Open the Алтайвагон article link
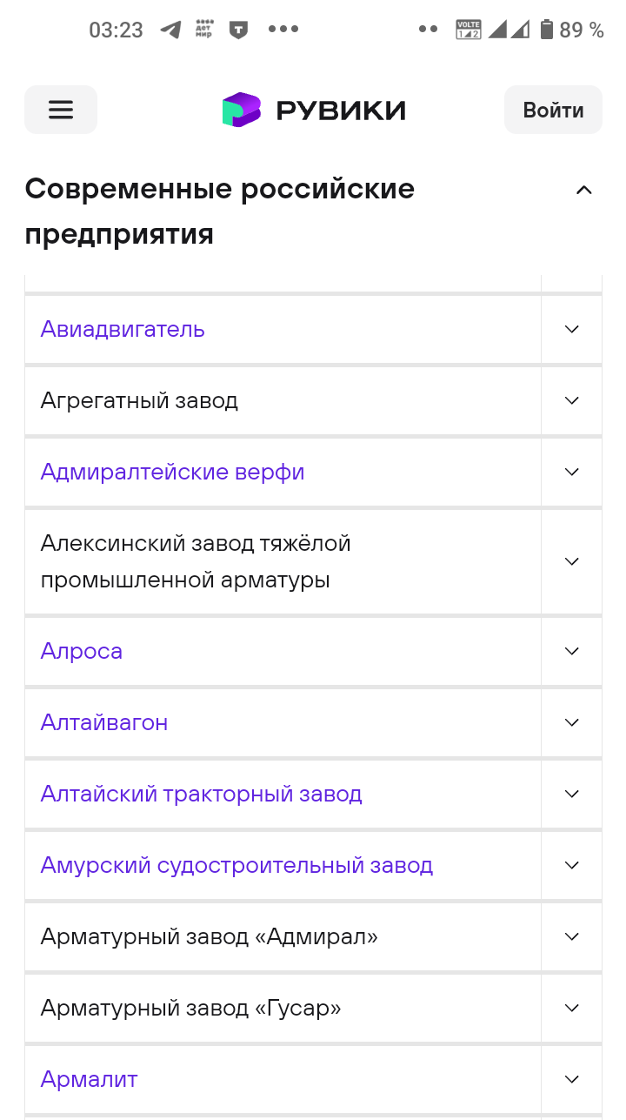626x1120 pixels. click(104, 722)
